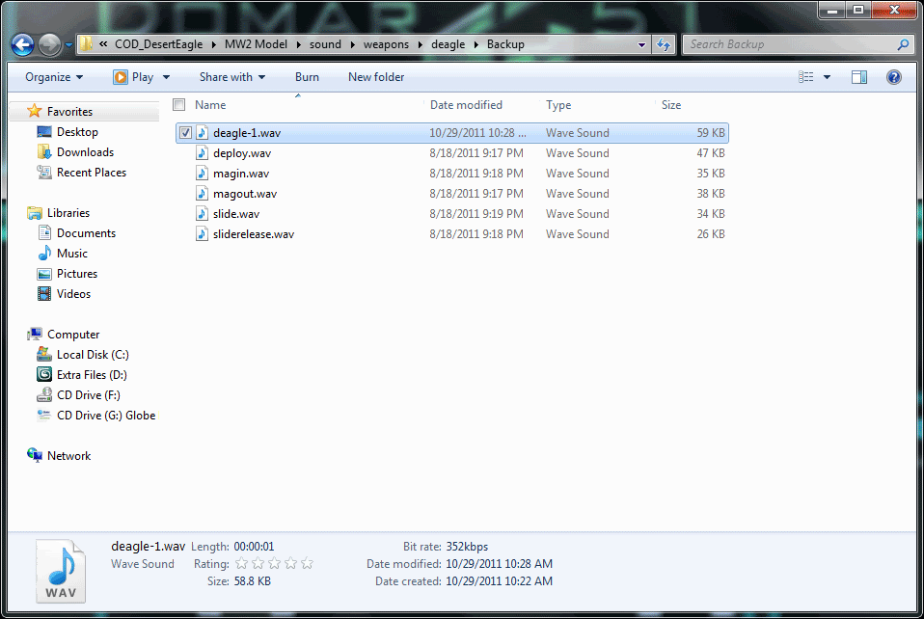Open address bar previous locations dropdown
924x619 pixels.
coord(641,44)
